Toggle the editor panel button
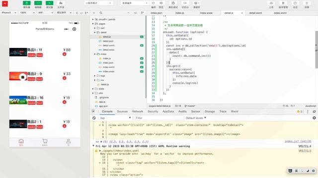Image resolution: width=318 pixels, height=178 pixels. (x=38, y=3)
